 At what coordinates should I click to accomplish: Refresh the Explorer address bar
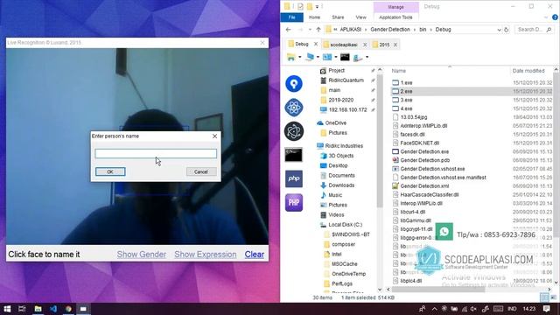pos(507,30)
